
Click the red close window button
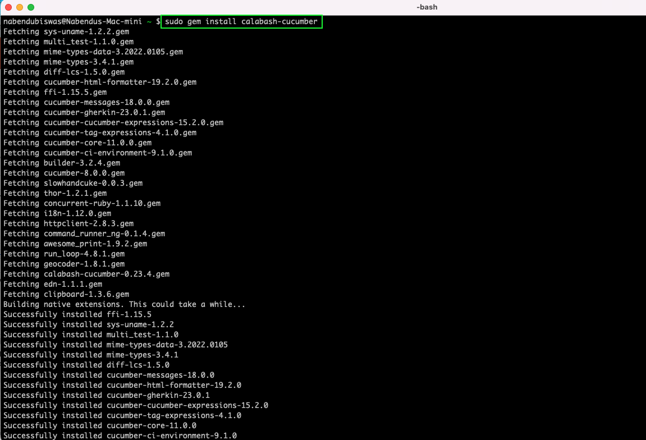click(8, 7)
